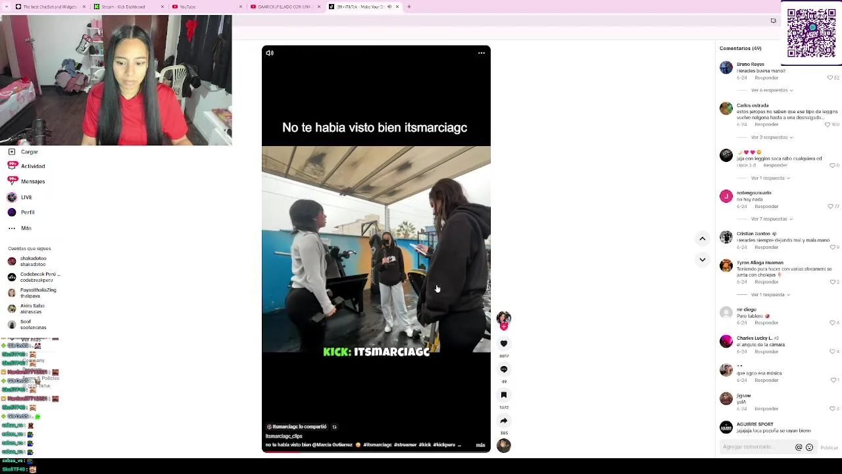Image resolution: width=842 pixels, height=474 pixels.
Task: Open Perfil in TikTok sidebar
Action: pos(22,213)
